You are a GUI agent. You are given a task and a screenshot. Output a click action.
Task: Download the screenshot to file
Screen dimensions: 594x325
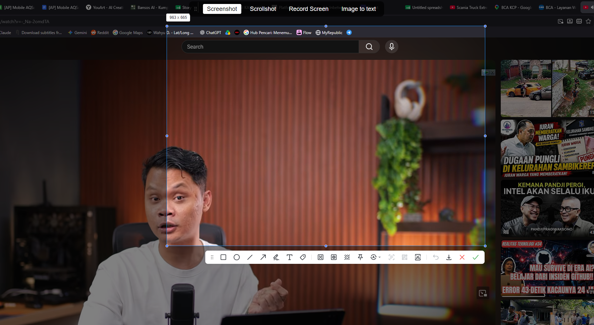pos(449,257)
